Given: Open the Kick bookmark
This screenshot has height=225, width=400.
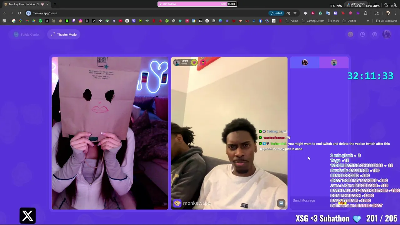Looking at the screenshot, I should (x=67, y=21).
